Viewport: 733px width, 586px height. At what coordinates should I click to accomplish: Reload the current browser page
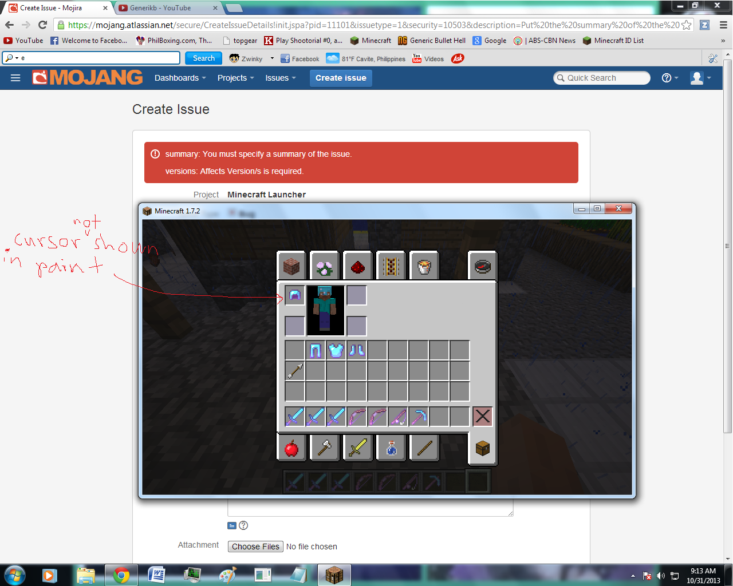click(42, 25)
